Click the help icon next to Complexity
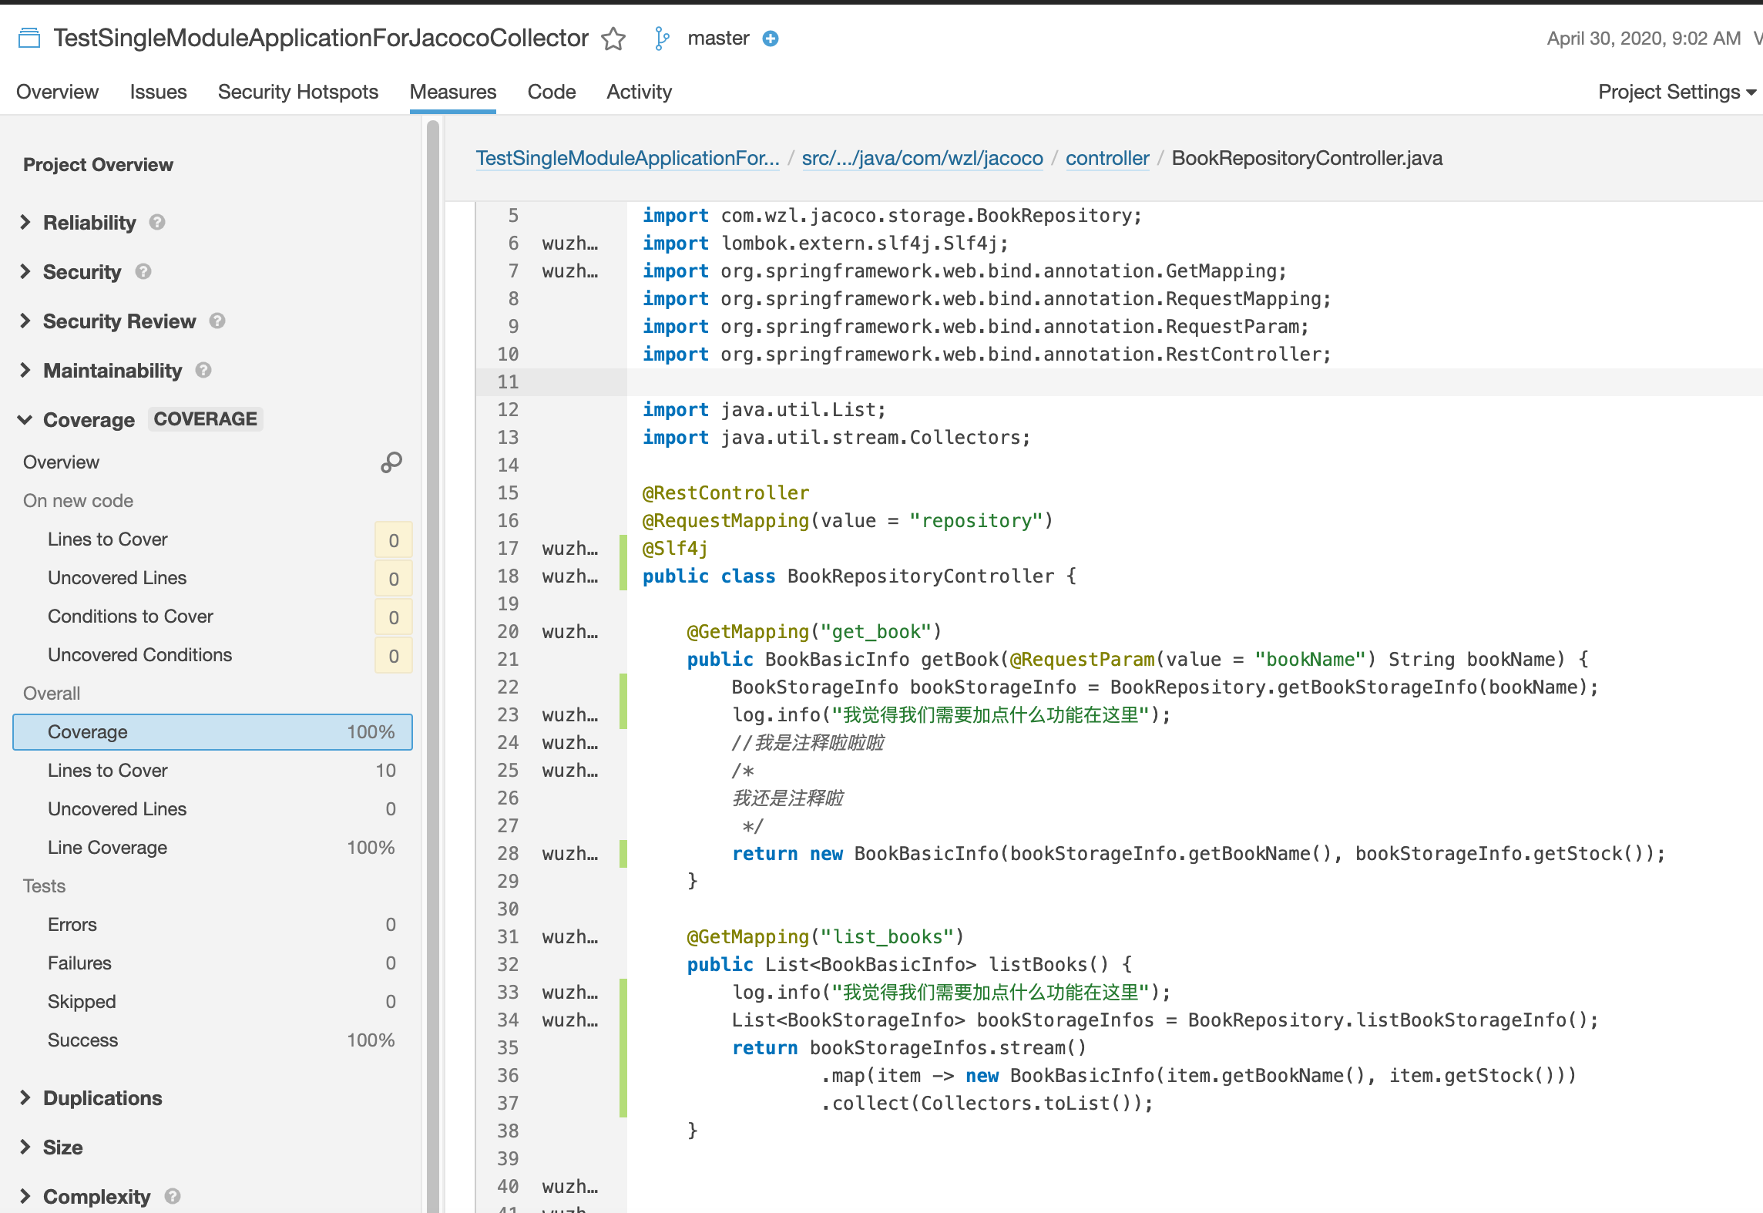Viewport: 1763px width, 1213px height. click(x=173, y=1196)
